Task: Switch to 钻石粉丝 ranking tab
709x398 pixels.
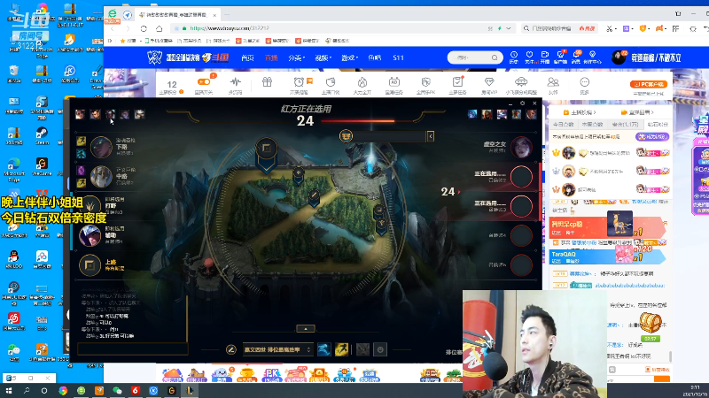Action: pyautogui.click(x=657, y=124)
